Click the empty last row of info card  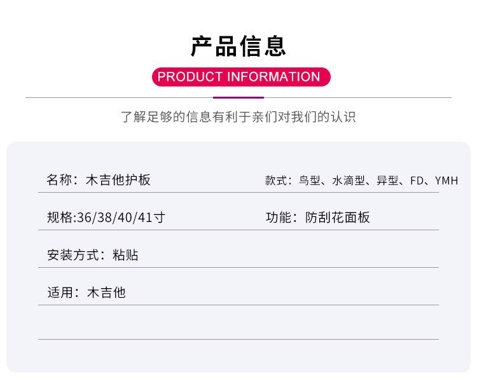click(x=238, y=322)
